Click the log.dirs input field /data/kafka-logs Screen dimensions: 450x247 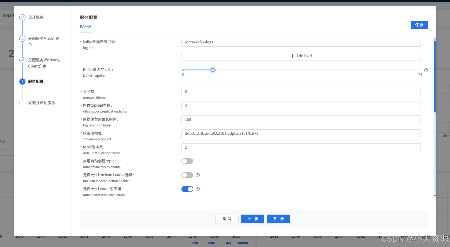[x=301, y=42]
